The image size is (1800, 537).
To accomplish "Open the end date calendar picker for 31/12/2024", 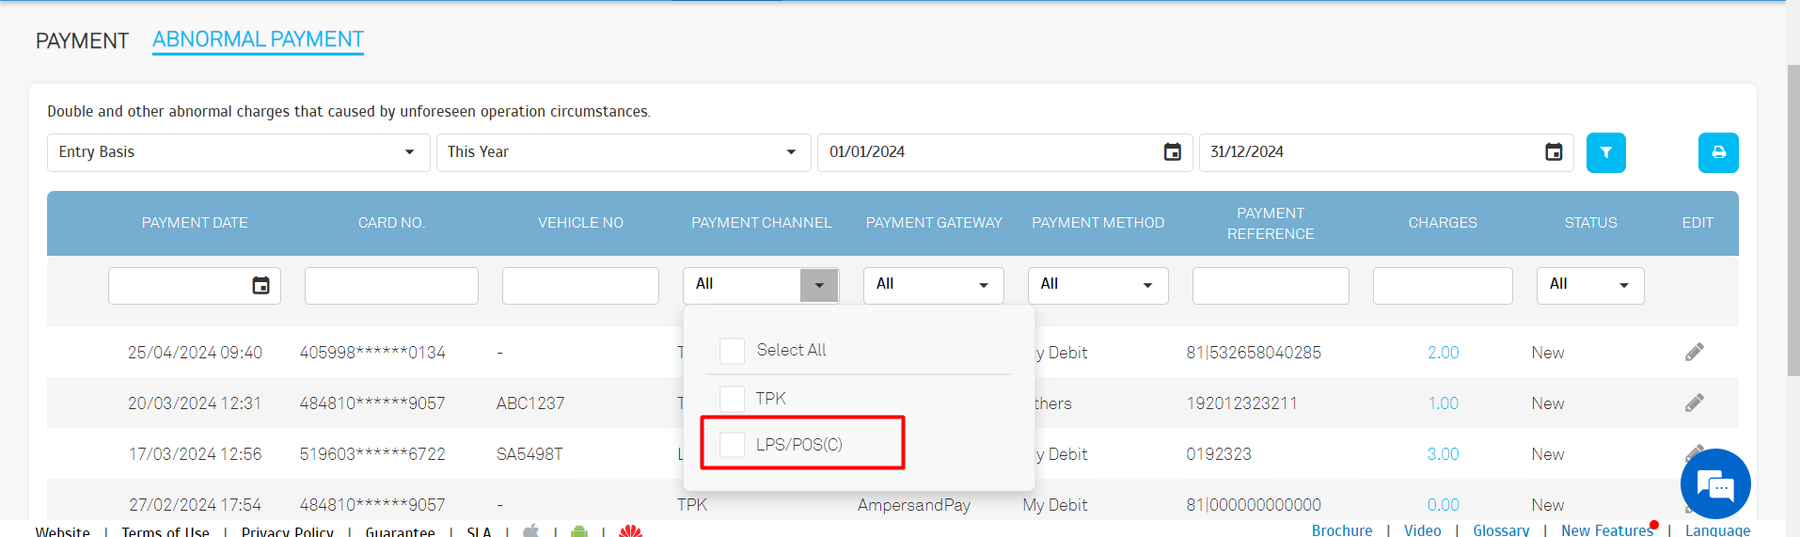I will pyautogui.click(x=1553, y=152).
